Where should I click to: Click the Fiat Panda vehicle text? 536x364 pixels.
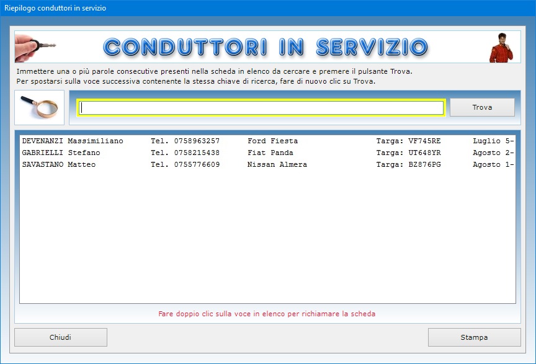pyautogui.click(x=270, y=153)
